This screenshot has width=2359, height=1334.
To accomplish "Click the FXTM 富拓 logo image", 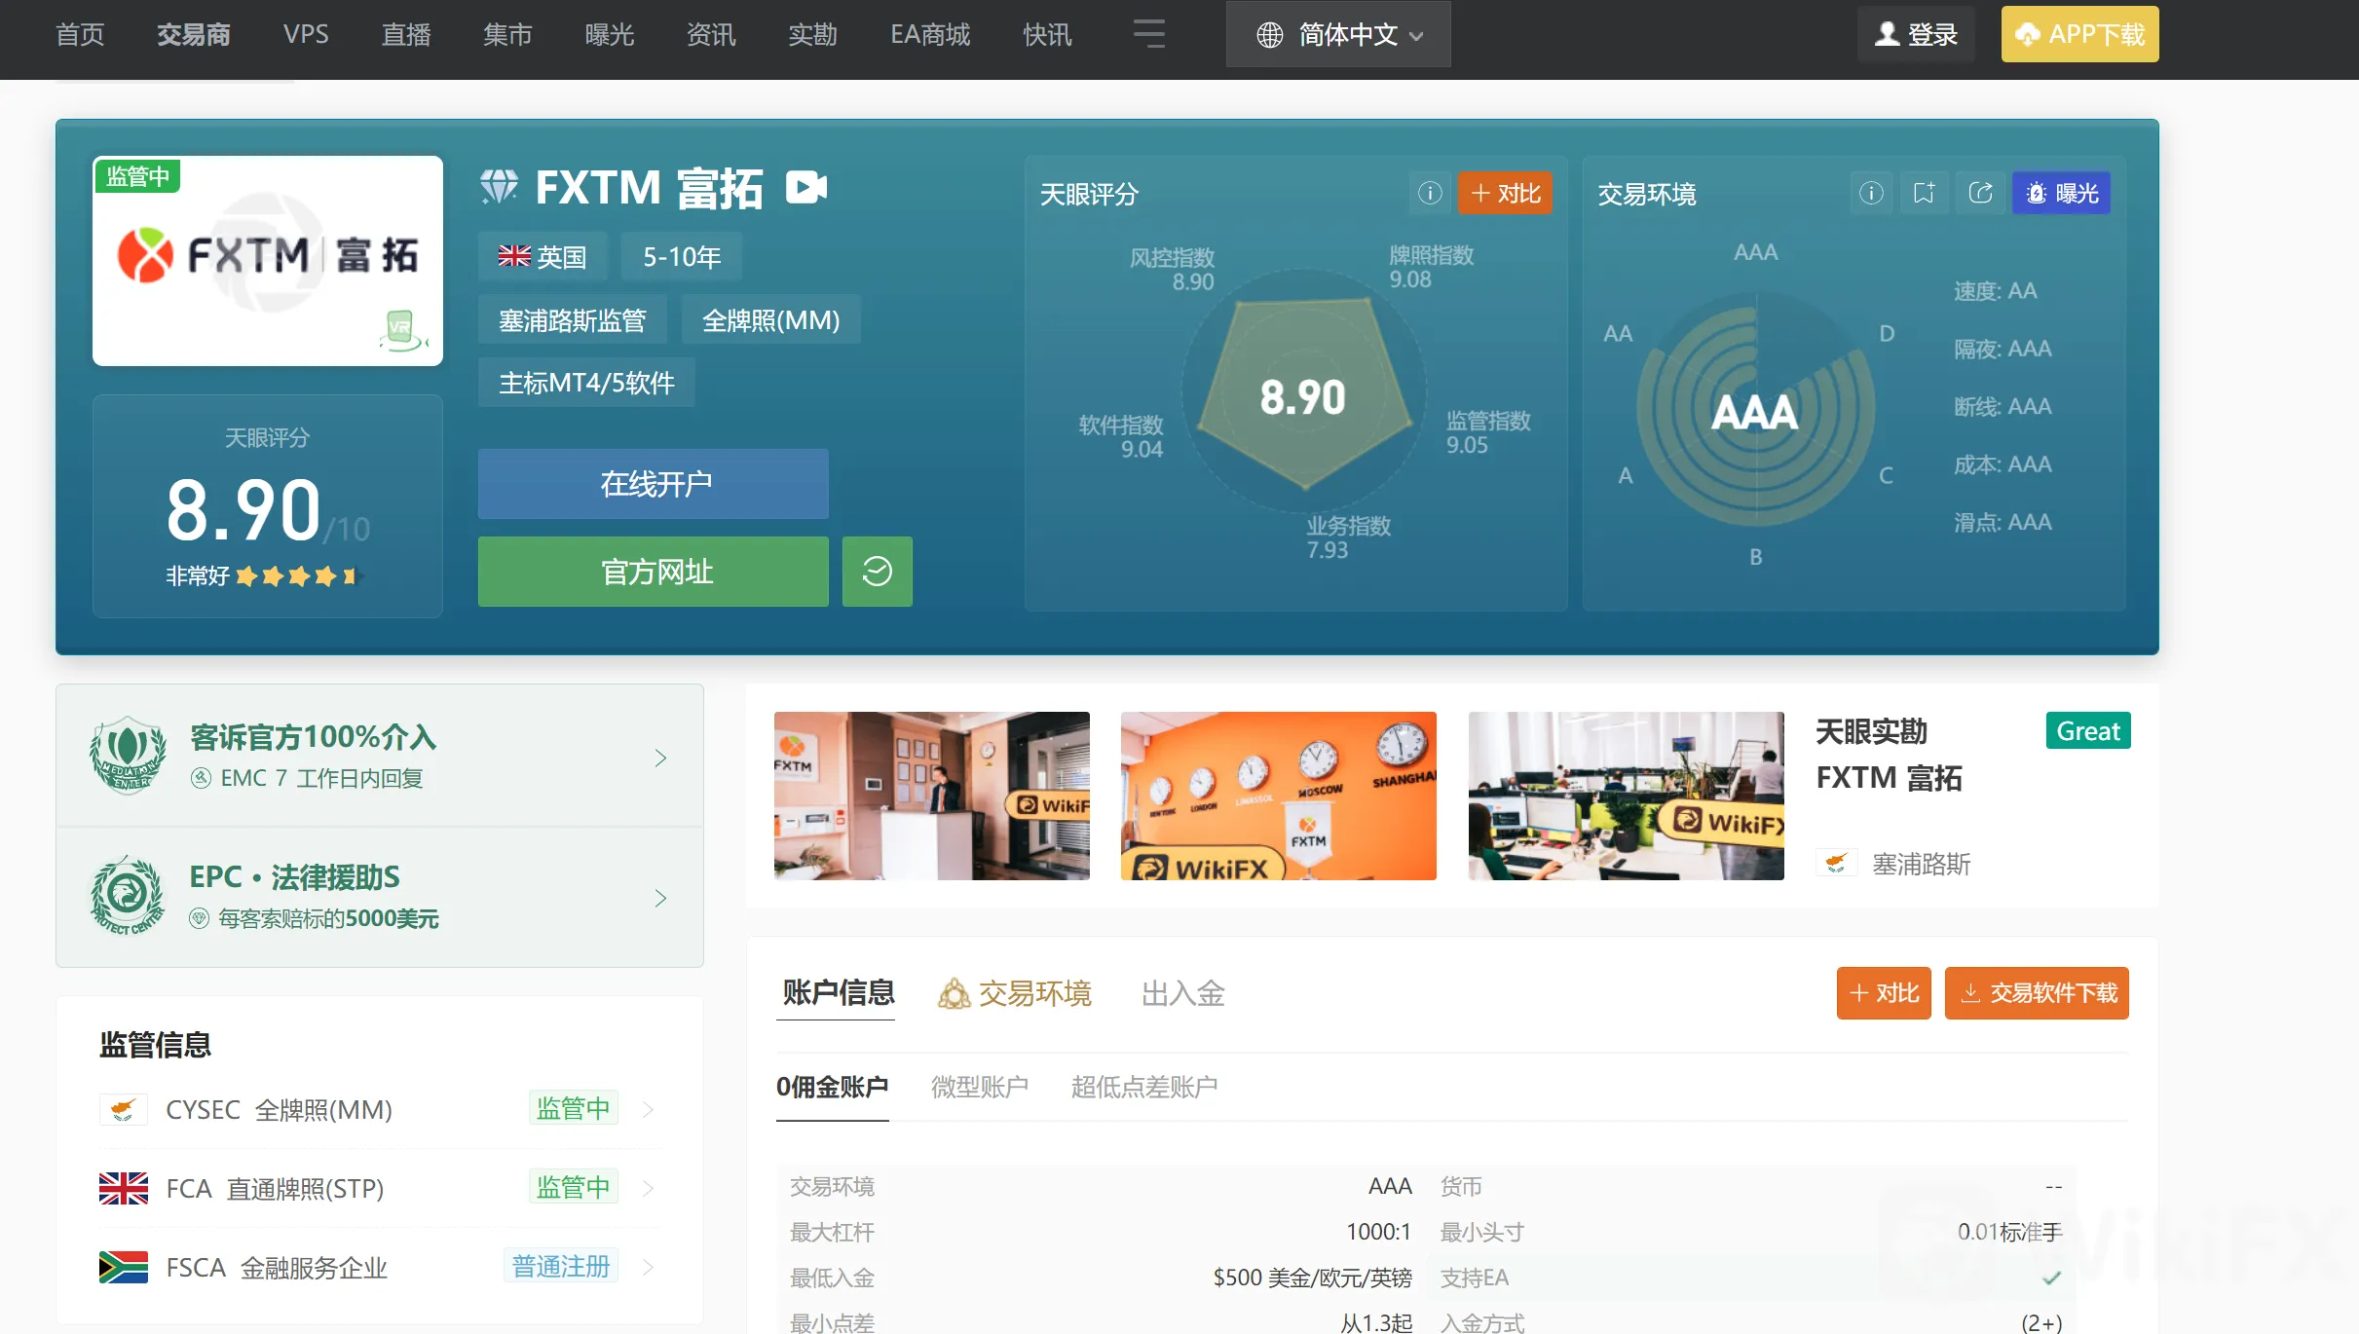I will (268, 261).
